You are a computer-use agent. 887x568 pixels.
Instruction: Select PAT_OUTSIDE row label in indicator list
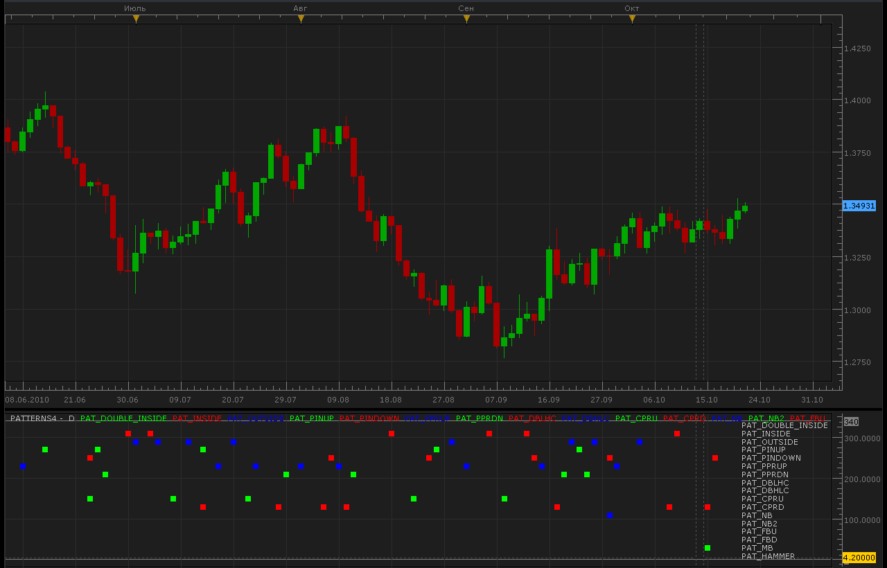[769, 442]
